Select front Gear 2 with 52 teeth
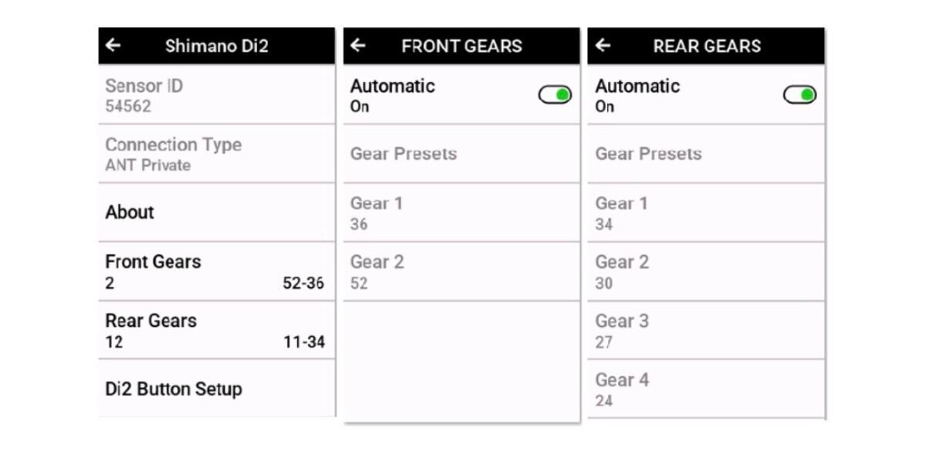Viewport: 926px width, 449px height. point(461,272)
